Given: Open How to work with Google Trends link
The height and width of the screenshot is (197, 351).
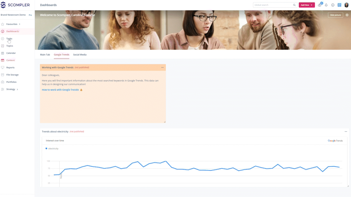Looking at the screenshot, I should pos(60,90).
